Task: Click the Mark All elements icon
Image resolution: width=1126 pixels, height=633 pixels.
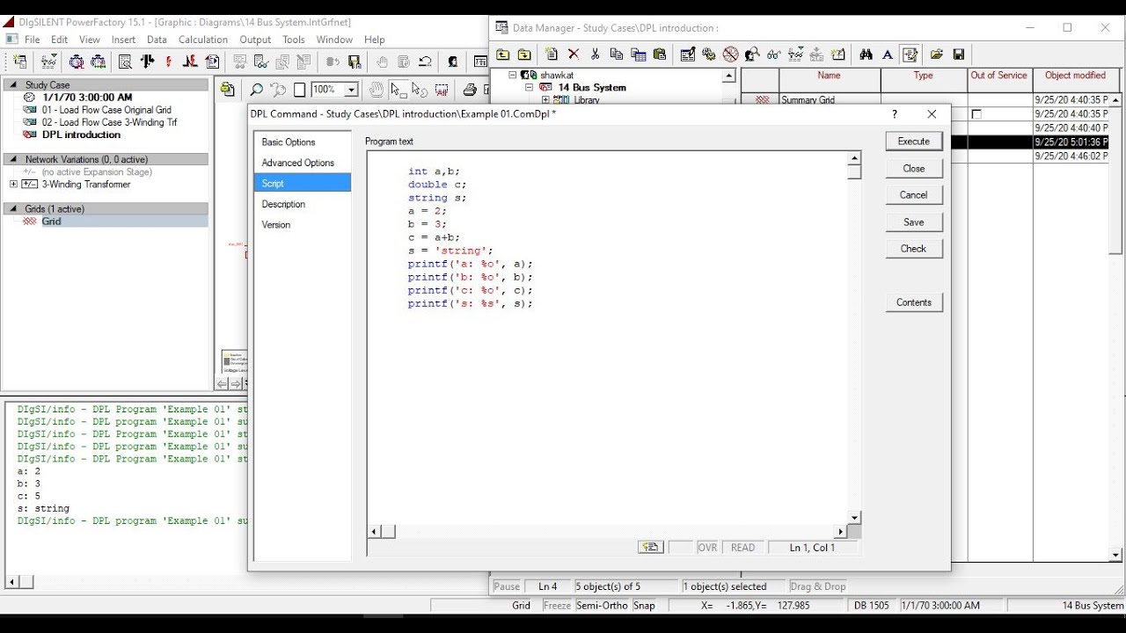Action: pos(442,90)
